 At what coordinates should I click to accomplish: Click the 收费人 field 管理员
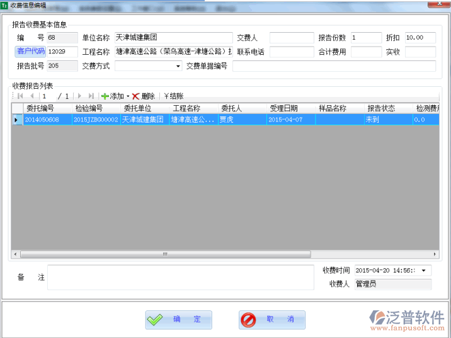click(x=393, y=284)
